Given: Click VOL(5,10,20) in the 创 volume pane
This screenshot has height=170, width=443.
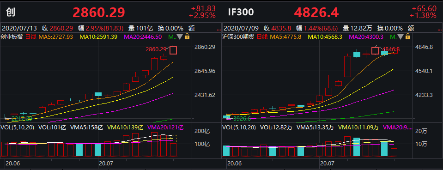Looking at the screenshot, I should pyautogui.click(x=18, y=127).
